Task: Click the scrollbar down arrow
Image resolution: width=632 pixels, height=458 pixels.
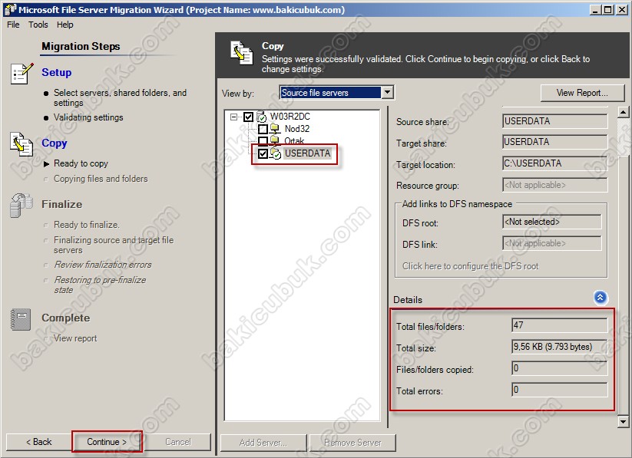Action: [x=623, y=422]
